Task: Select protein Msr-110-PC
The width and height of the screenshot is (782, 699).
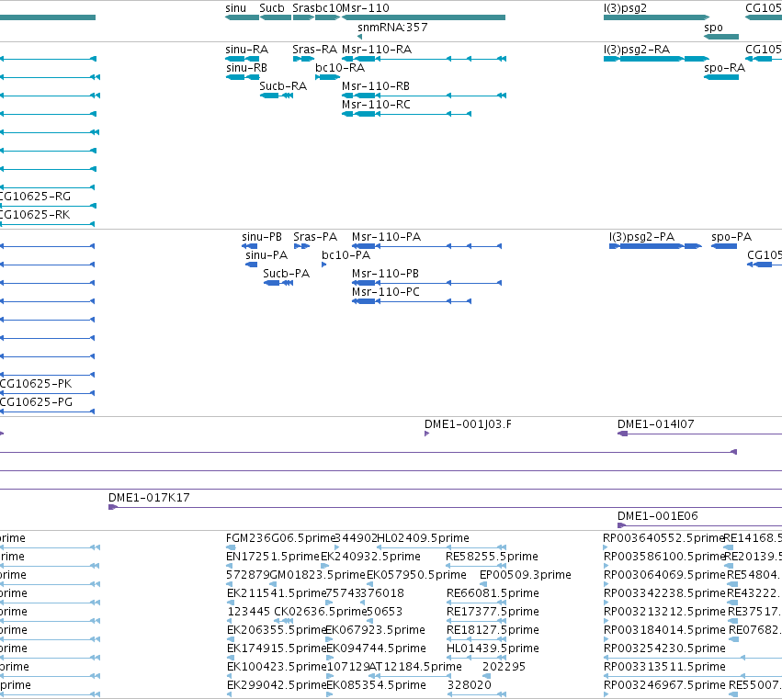Action: (386, 292)
